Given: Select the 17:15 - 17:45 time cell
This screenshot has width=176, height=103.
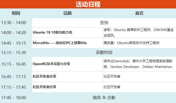Looking at the screenshot, I should click(14, 87).
